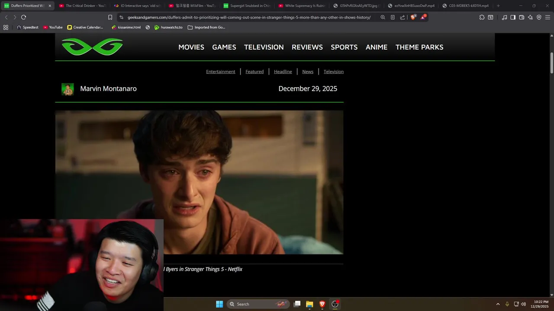
Task: Open the hurawatchz.to bookmark
Action: coord(168,27)
